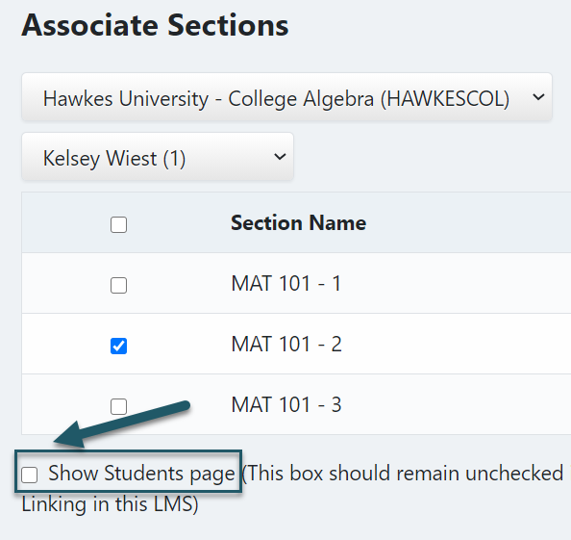Click the HAWKESCOL code in course dropdown
This screenshot has height=540, width=571.
pos(445,99)
